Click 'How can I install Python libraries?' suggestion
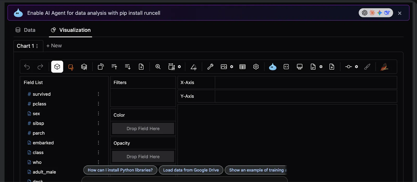The height and width of the screenshot is (182, 417). pyautogui.click(x=120, y=170)
